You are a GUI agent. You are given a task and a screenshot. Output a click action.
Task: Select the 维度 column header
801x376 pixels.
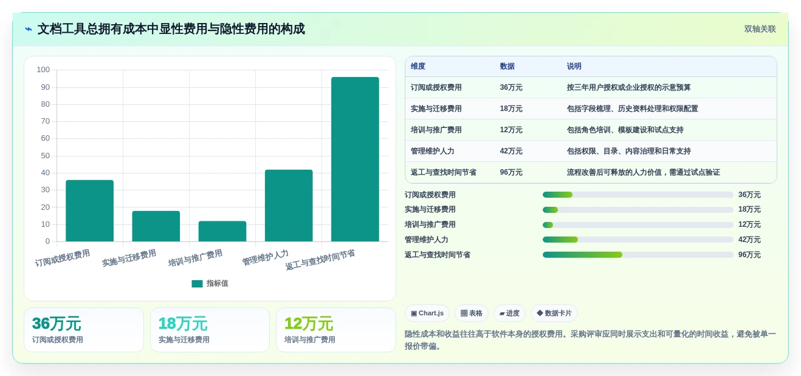[418, 67]
